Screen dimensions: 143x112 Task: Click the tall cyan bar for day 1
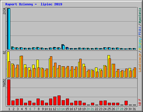(x=9, y=29)
